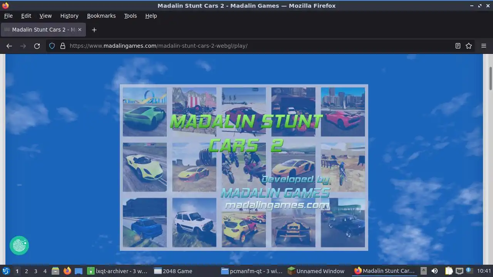
Task: Switch to Unnamed Window in taskbar
Action: pos(319,271)
